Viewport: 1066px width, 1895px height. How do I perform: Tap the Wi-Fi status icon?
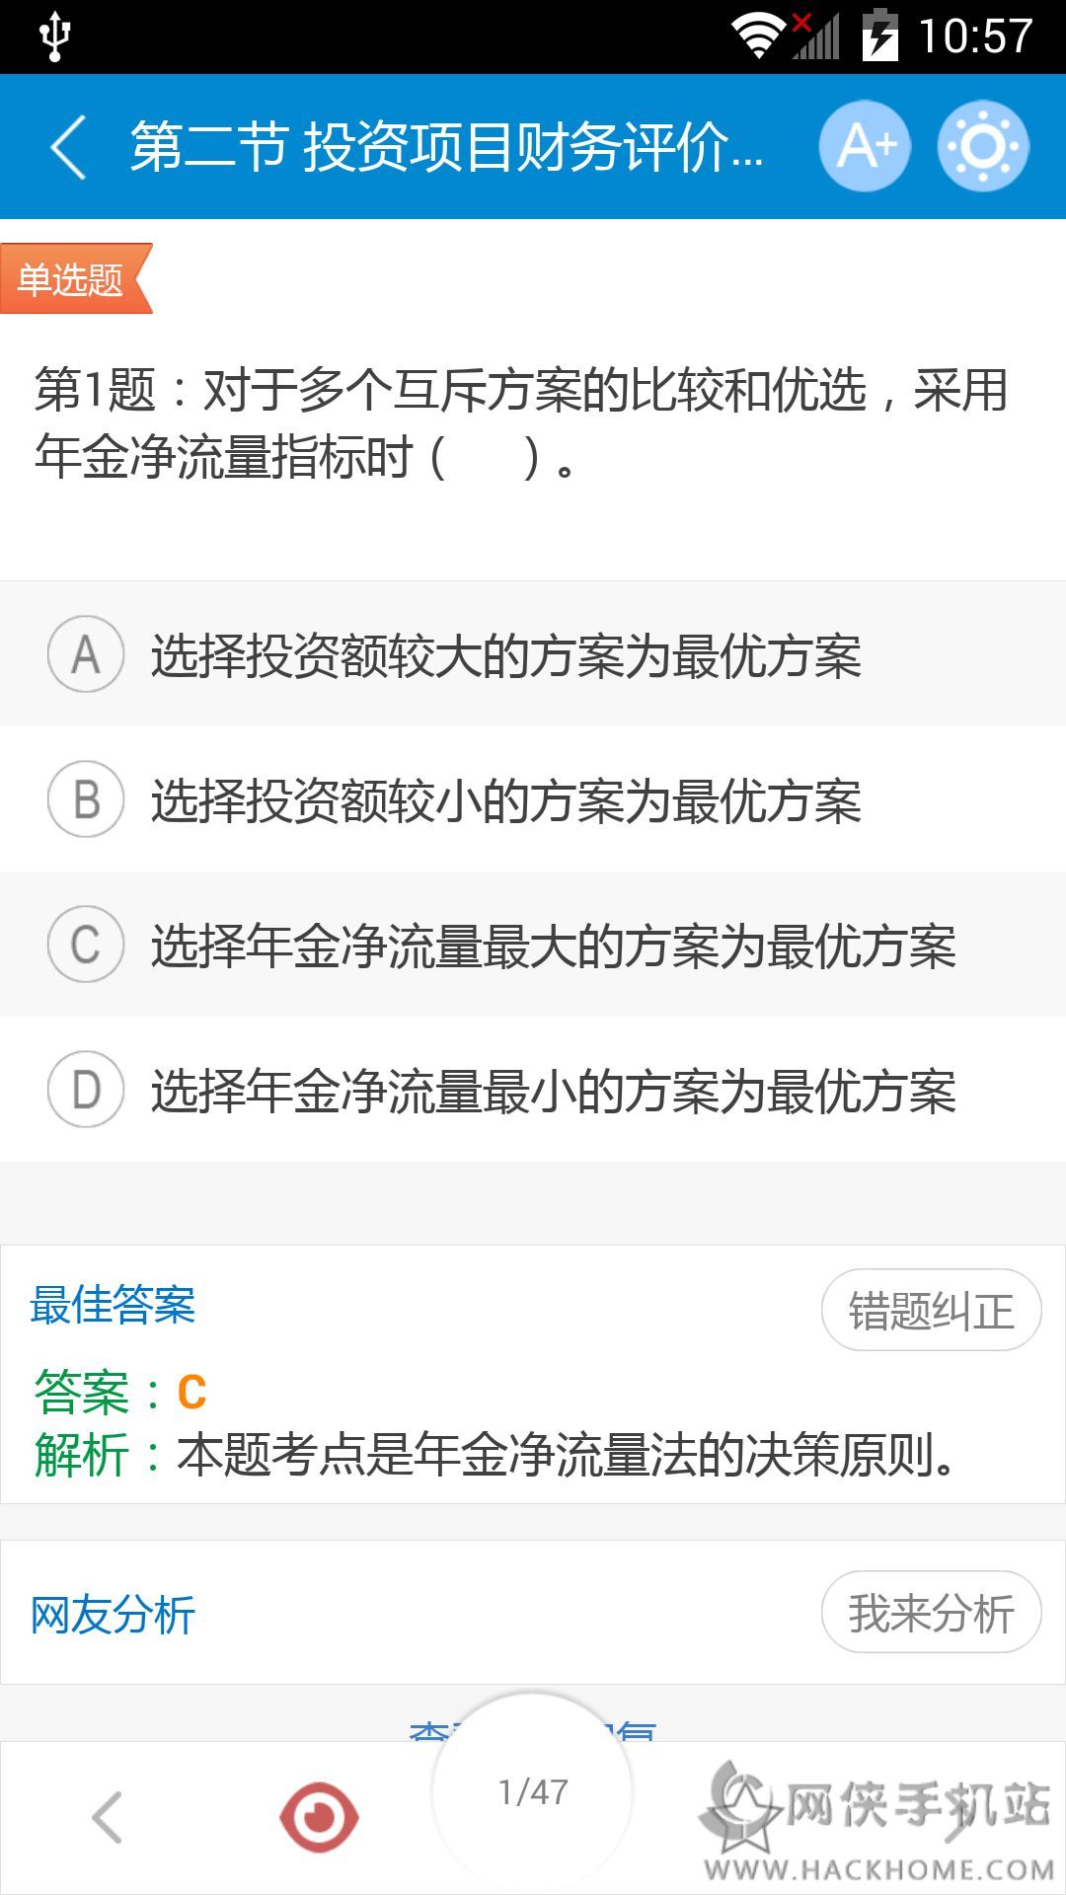(757, 37)
